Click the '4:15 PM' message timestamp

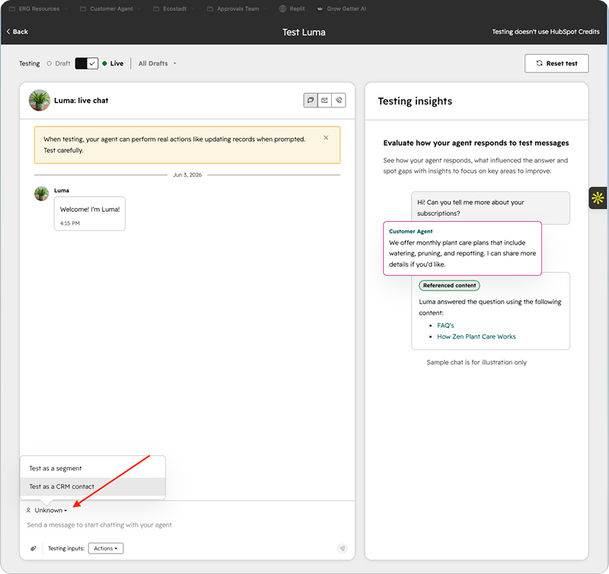70,223
